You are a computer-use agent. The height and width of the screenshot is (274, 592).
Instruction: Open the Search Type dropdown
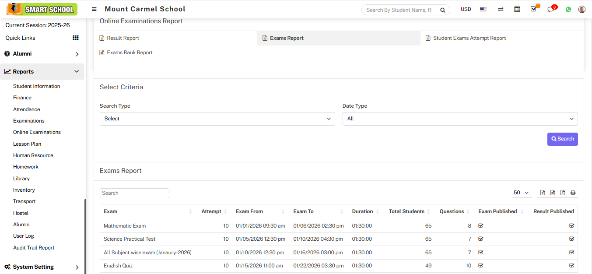[x=217, y=119]
